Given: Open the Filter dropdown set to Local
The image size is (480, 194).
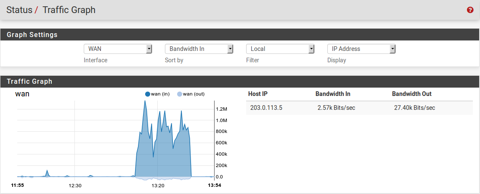Looking at the screenshot, I should point(280,49).
